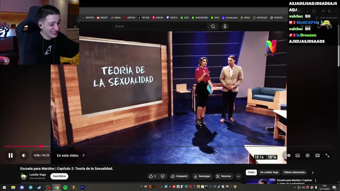Click the Descargar download button

tap(202, 176)
